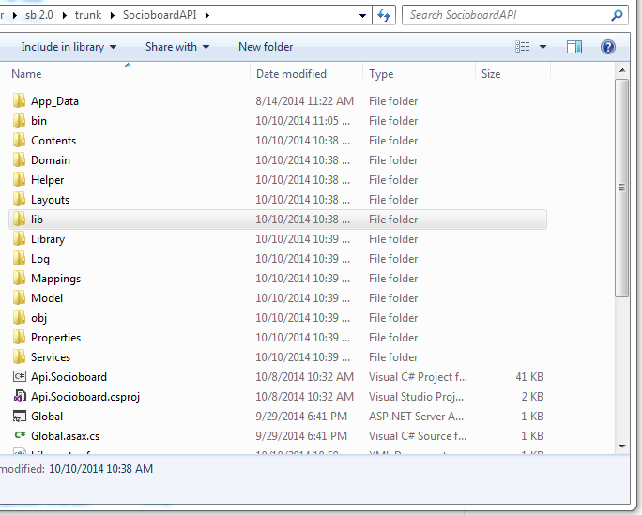Click the ASP.NET icon beside Global
Image resolution: width=642 pixels, height=515 pixels.
coord(20,416)
